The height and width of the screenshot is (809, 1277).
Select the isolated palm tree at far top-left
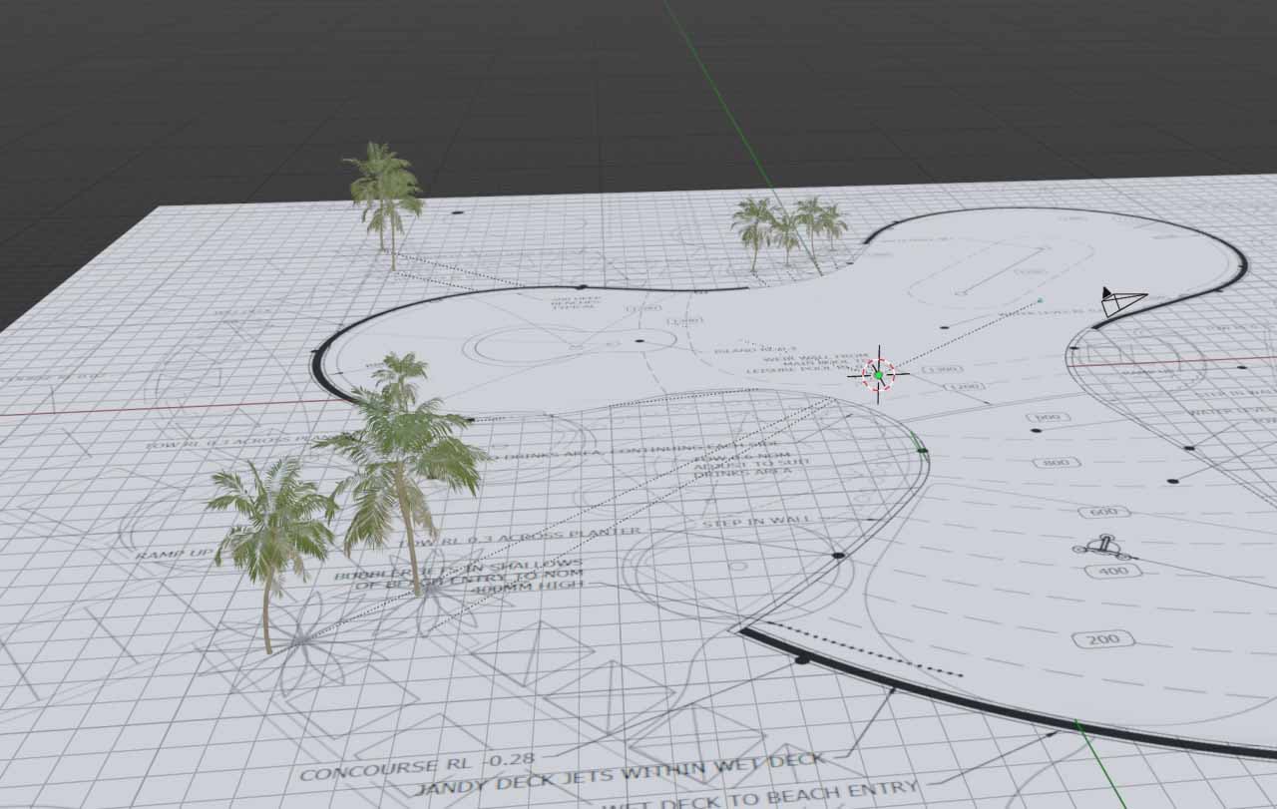click(x=385, y=195)
